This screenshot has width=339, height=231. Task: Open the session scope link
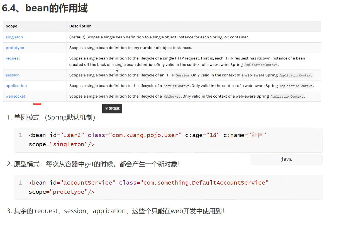[13, 75]
